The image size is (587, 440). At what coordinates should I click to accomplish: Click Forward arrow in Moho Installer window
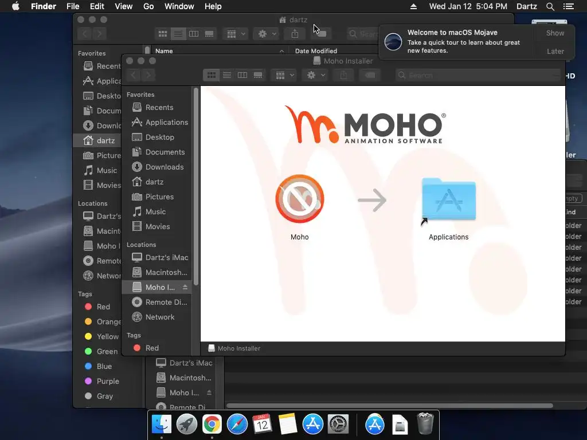(148, 75)
